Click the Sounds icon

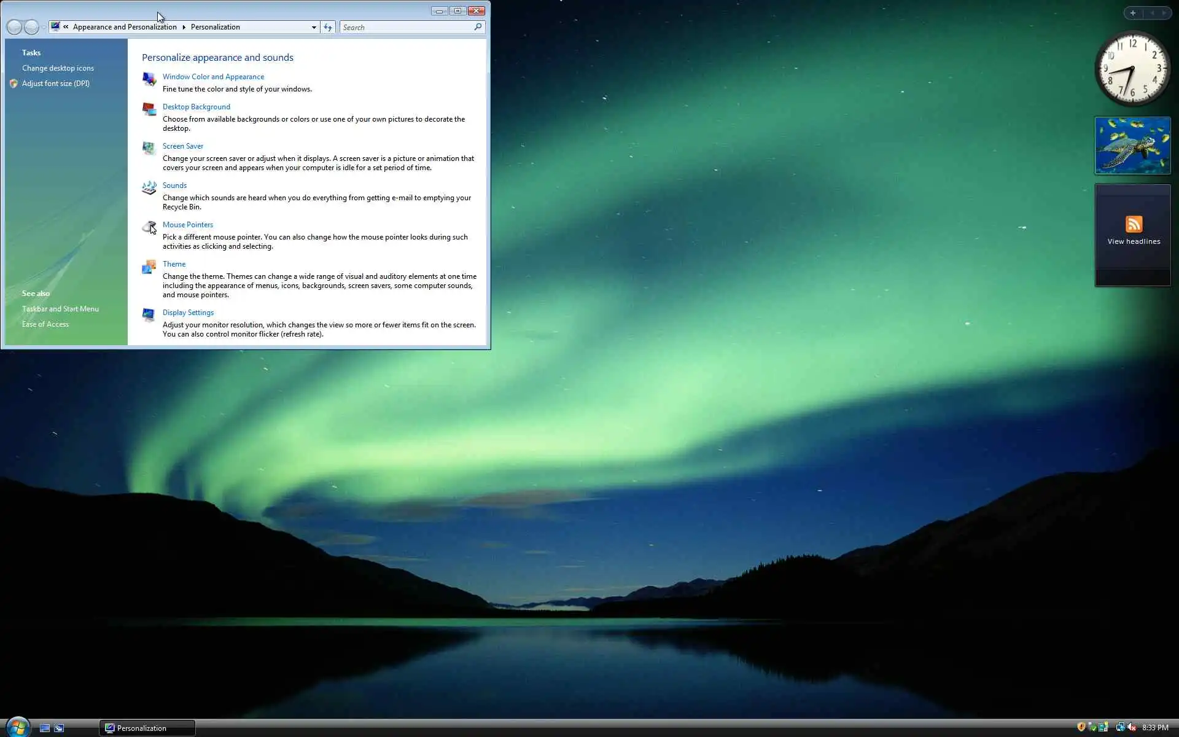pos(149,187)
